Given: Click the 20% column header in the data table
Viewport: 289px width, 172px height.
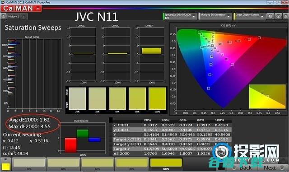Looking at the screenshot, I should tap(147, 120).
